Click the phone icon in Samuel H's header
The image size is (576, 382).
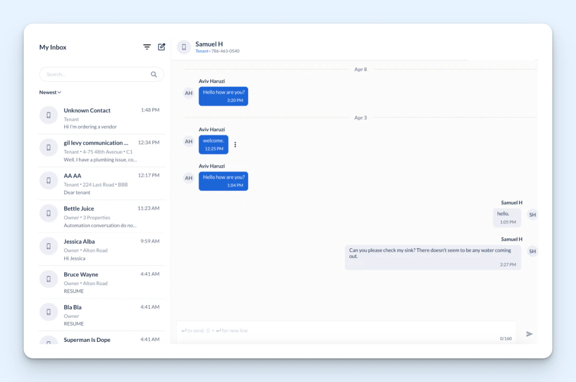click(184, 47)
